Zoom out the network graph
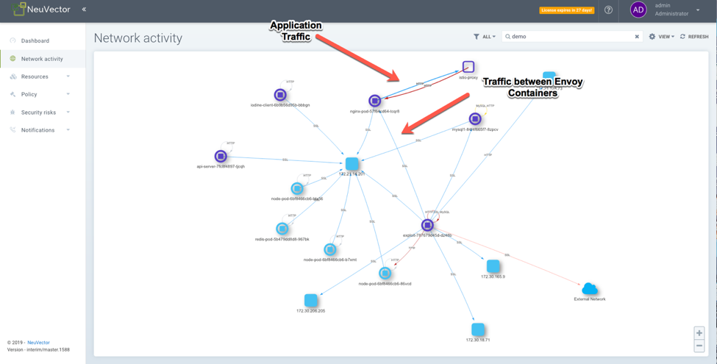The image size is (717, 364). [x=699, y=346]
